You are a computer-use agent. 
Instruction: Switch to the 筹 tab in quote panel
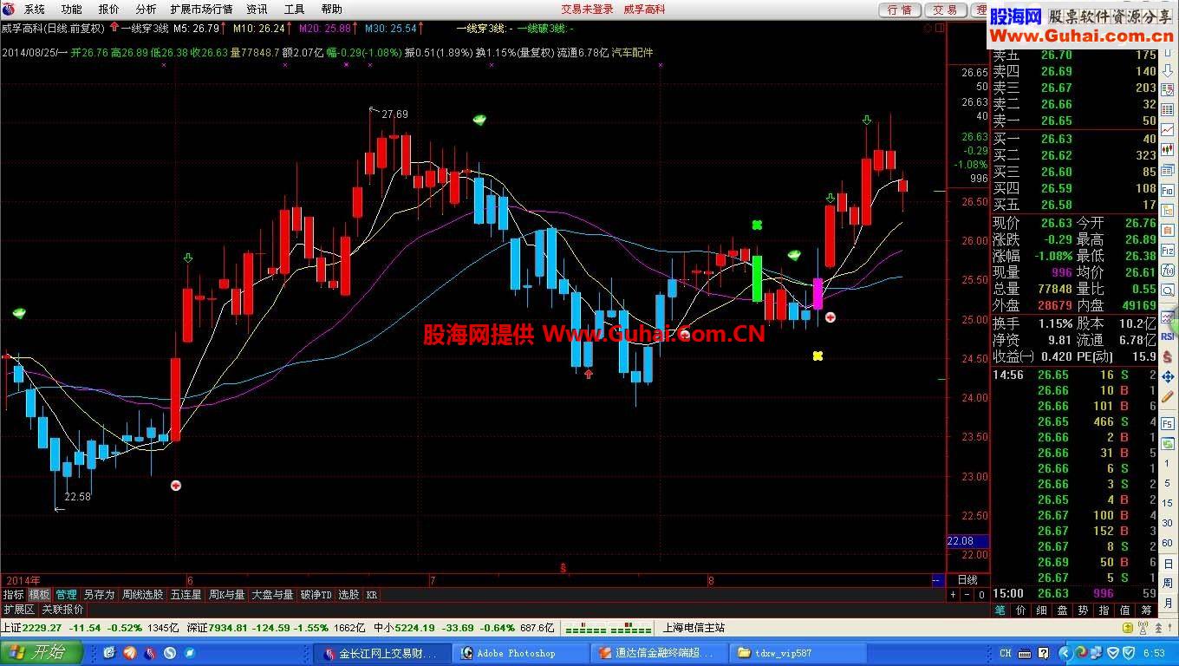(1146, 610)
